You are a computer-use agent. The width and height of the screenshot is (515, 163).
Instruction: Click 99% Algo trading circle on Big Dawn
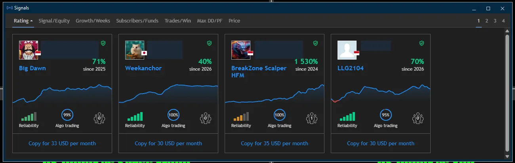point(67,115)
